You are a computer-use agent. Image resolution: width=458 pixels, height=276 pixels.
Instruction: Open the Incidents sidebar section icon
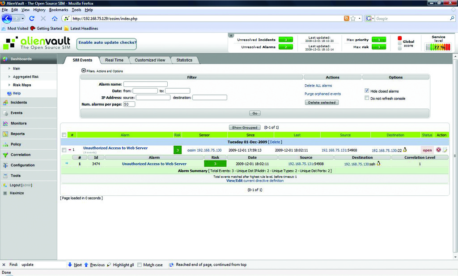tap(5, 103)
